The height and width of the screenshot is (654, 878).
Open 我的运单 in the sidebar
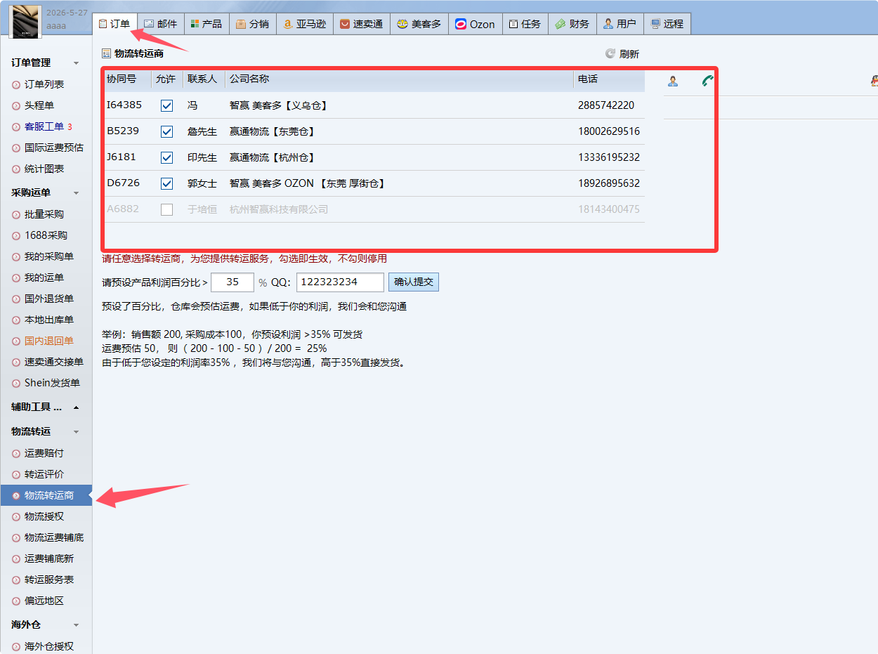pyautogui.click(x=44, y=277)
